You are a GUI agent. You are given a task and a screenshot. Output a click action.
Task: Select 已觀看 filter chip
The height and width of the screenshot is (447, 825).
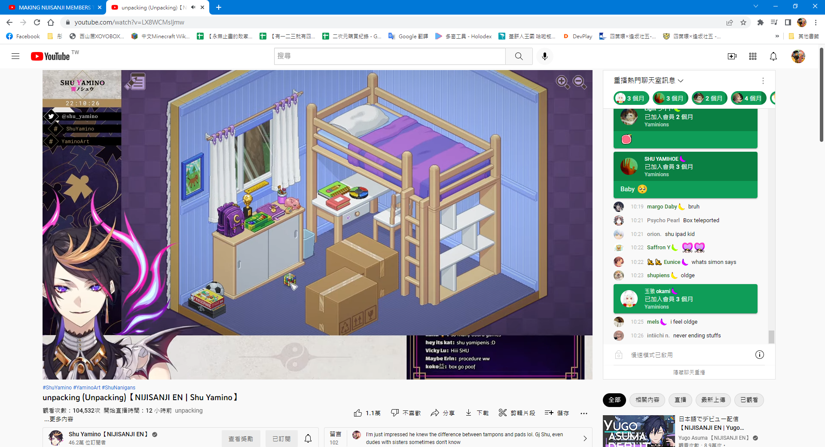(749, 400)
